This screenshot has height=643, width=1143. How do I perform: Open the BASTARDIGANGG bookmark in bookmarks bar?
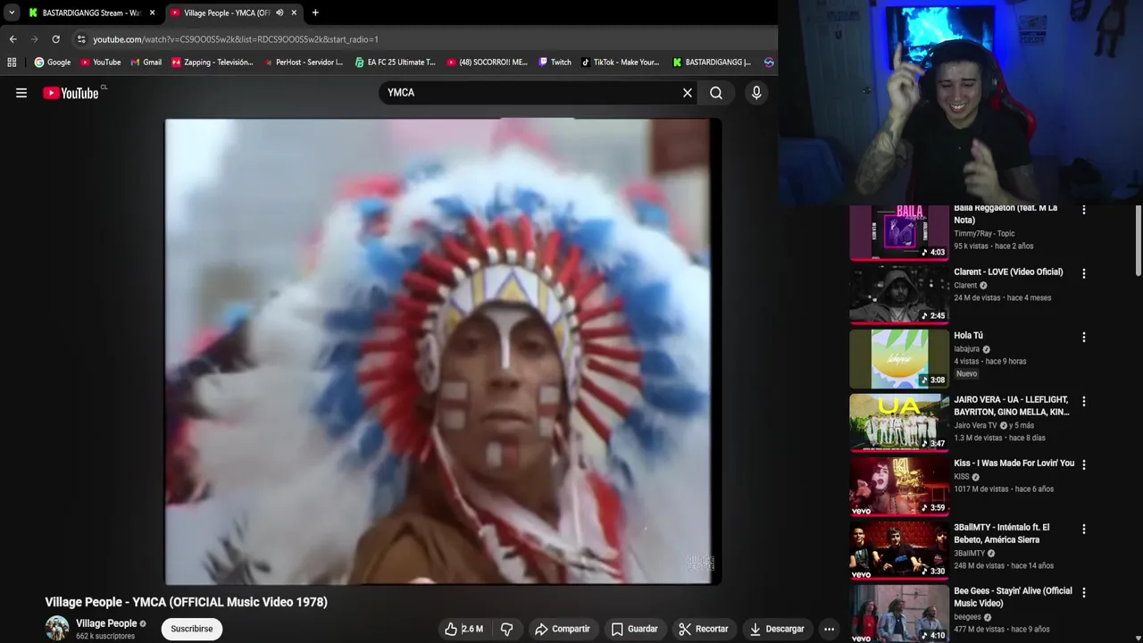click(712, 63)
